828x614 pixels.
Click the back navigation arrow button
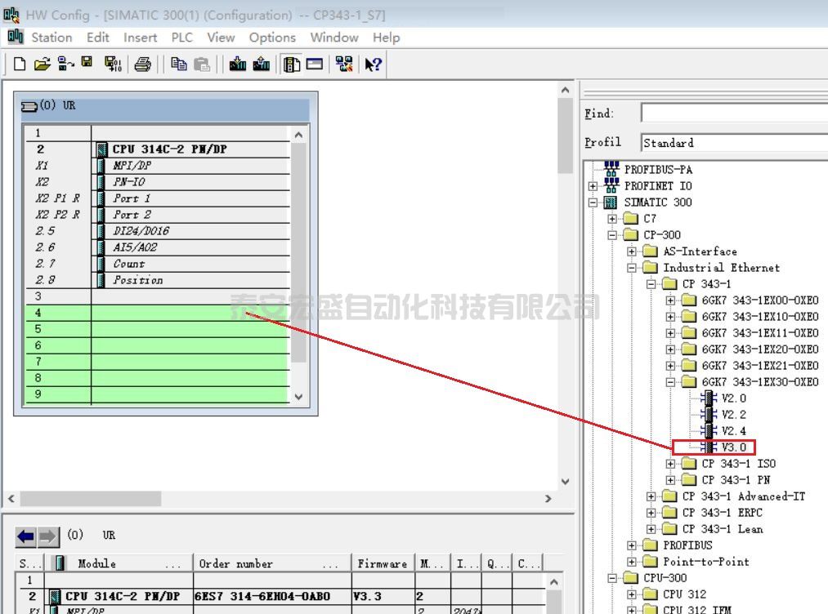point(26,536)
